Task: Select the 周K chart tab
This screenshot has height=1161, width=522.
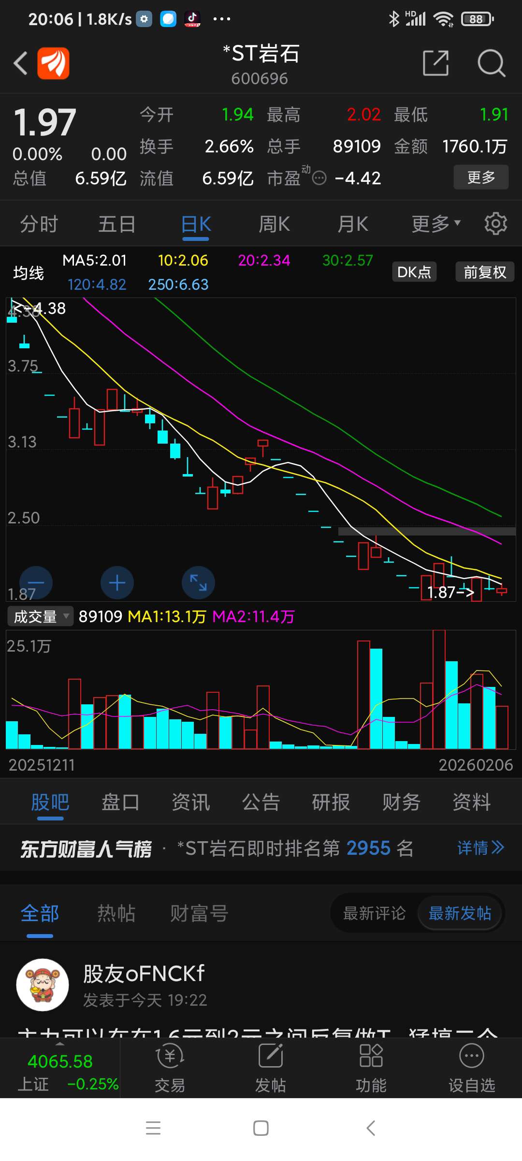Action: point(274,224)
